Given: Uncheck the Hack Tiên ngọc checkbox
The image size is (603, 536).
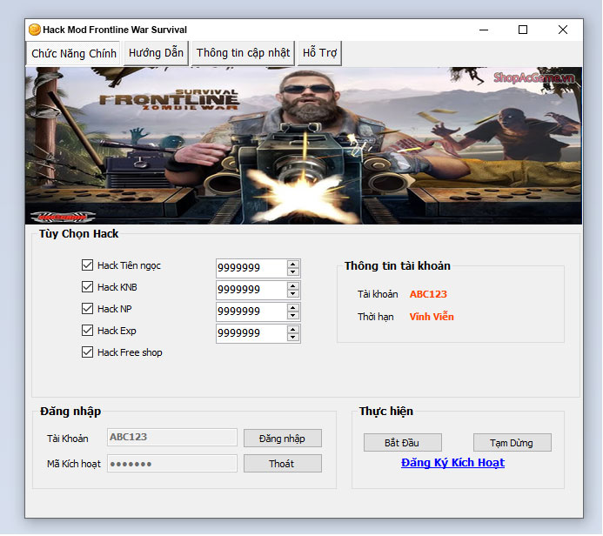Looking at the screenshot, I should click(87, 265).
